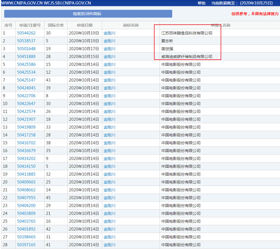Open registration number 50397165

click(x=26, y=245)
